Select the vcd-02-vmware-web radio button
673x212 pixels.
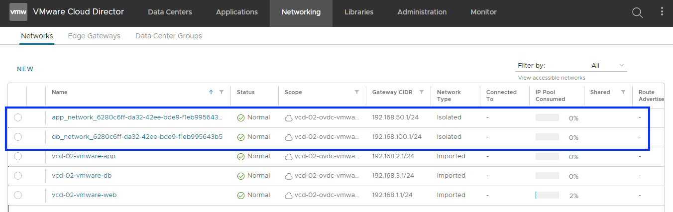[x=18, y=195]
